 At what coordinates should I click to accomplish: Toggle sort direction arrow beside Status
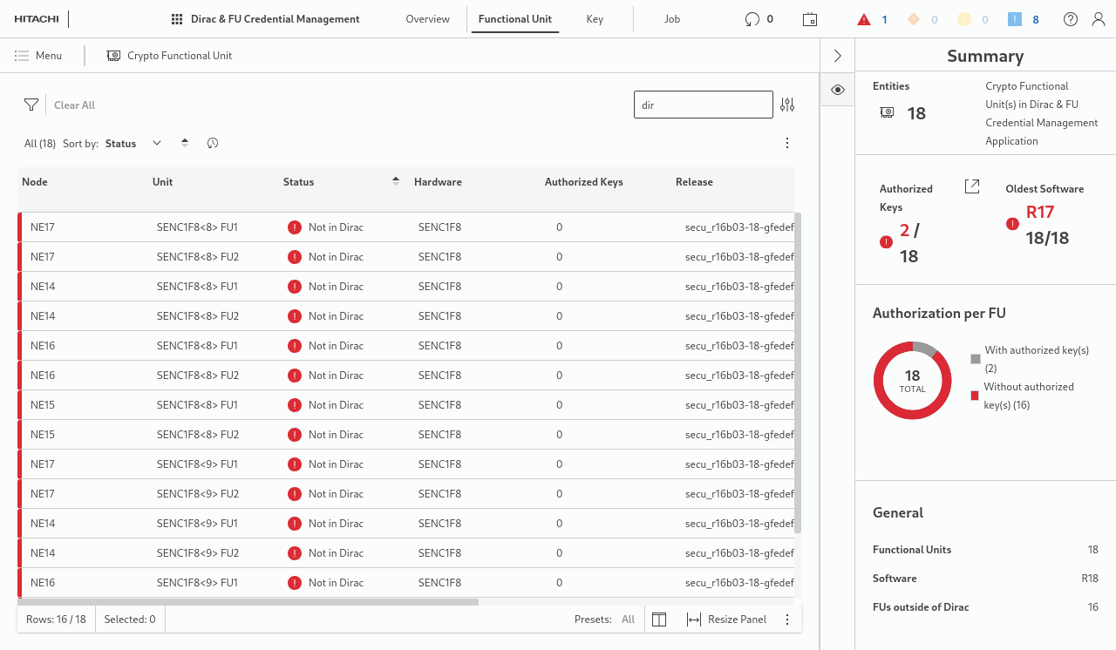point(185,143)
